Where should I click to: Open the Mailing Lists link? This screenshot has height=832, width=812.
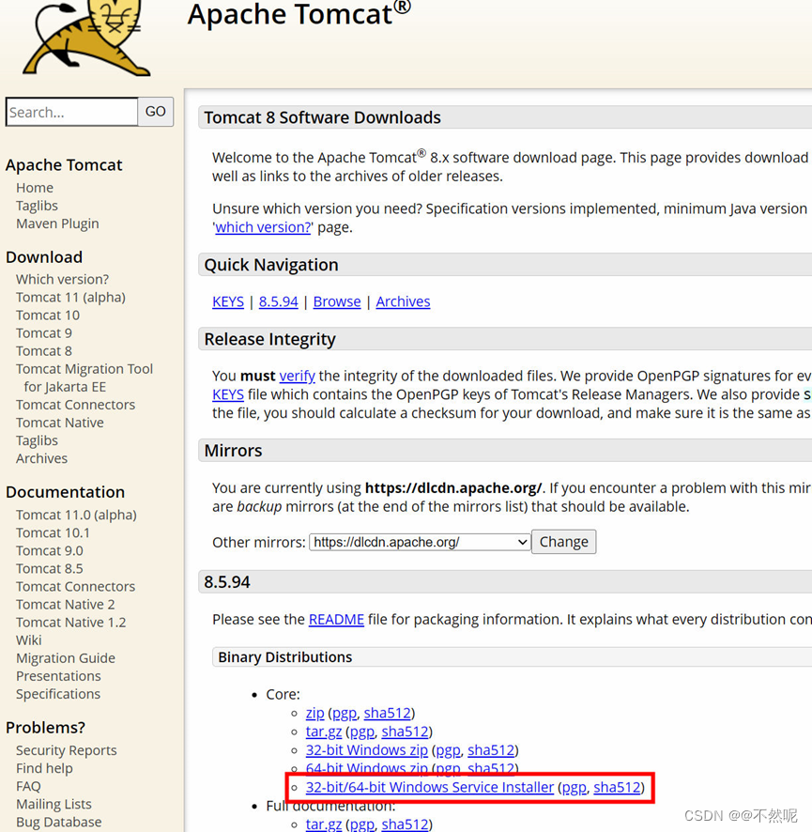tap(54, 805)
